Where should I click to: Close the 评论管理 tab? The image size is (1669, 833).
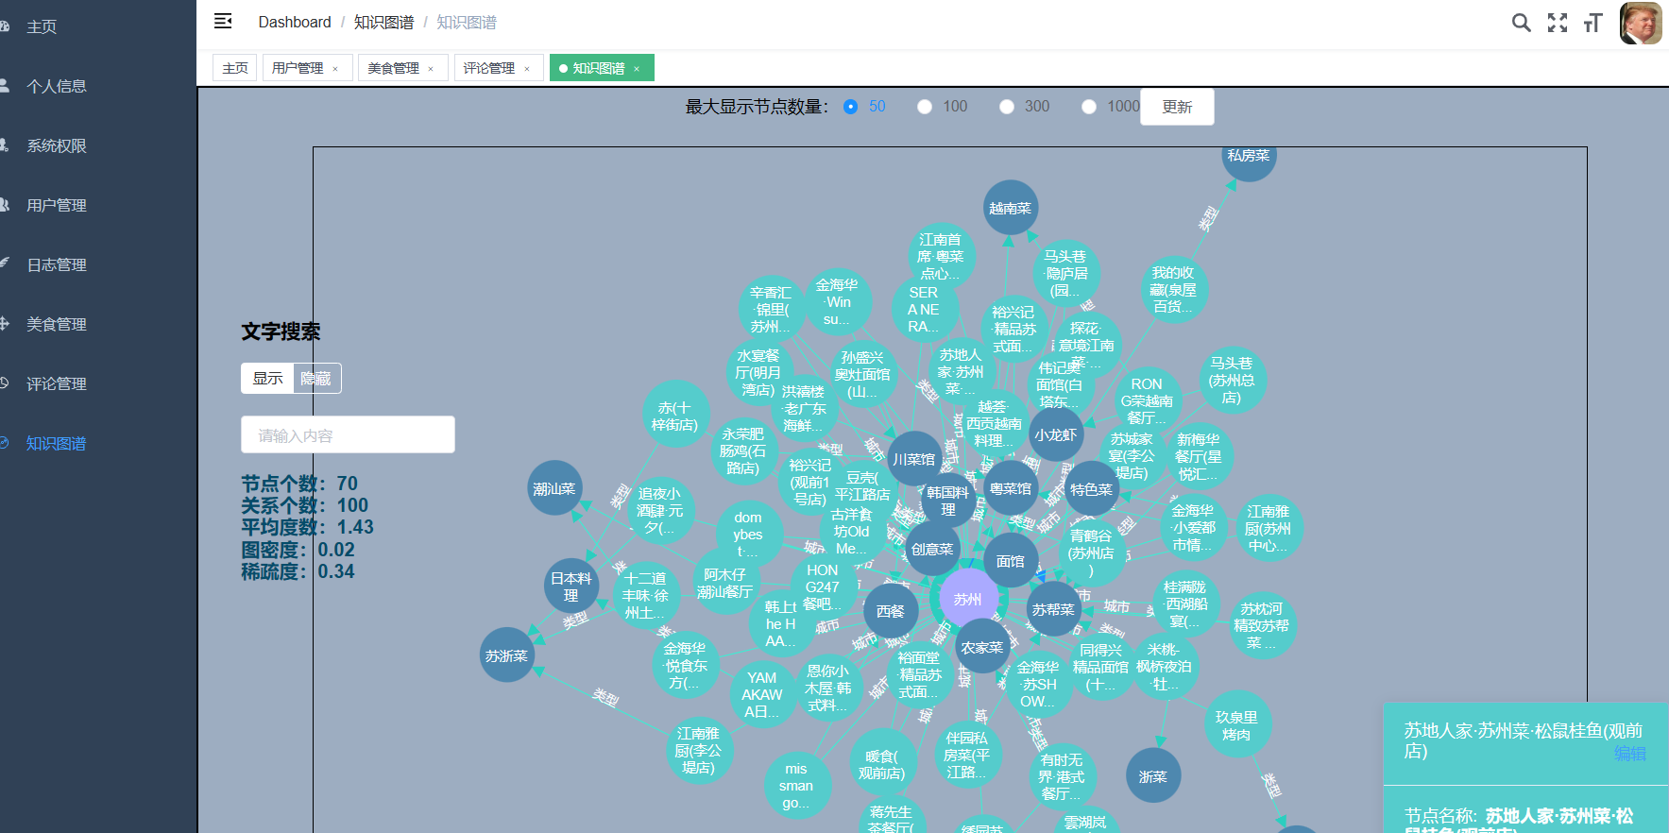(x=527, y=69)
